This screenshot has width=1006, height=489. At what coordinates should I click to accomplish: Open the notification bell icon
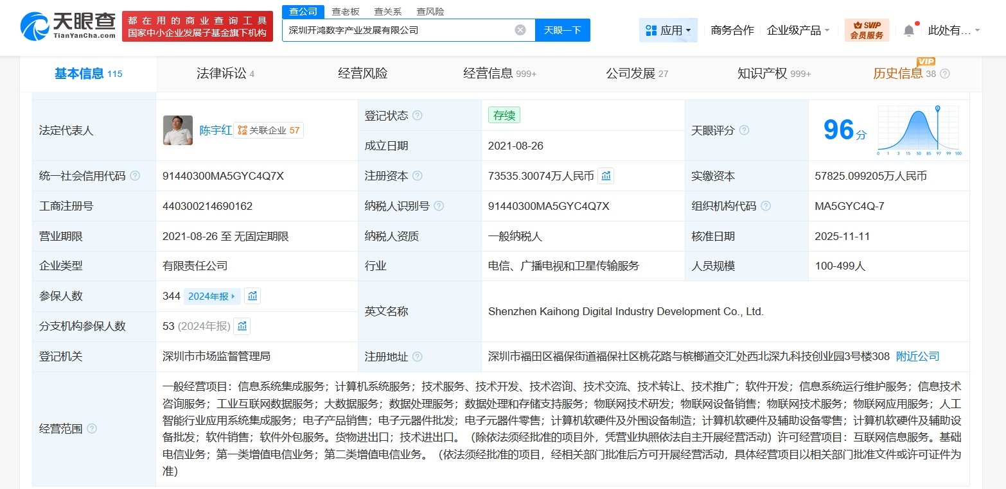[908, 29]
